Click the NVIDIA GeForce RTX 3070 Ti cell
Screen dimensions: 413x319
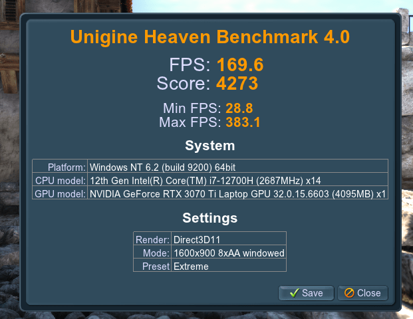(x=237, y=193)
